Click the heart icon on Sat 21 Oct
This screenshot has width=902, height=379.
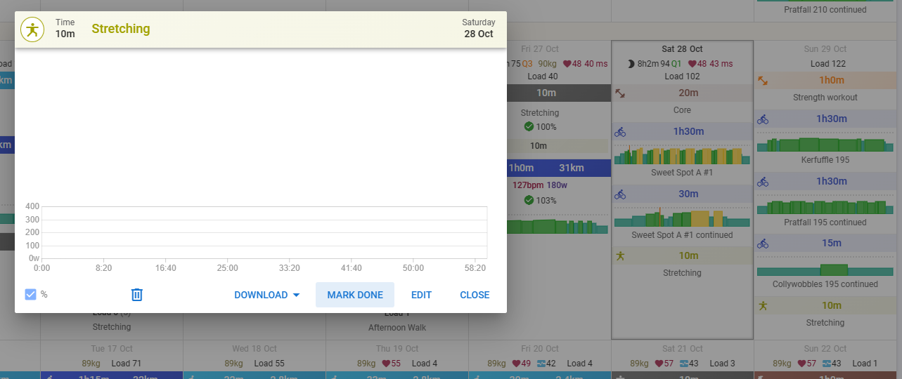click(659, 364)
